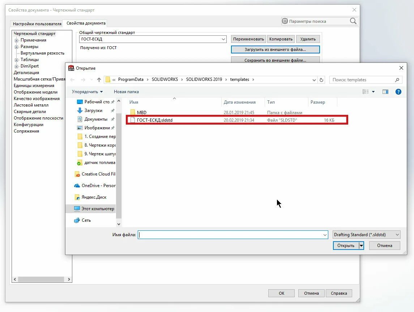Select Рабочий стол in navigation pane
This screenshot has height=312, width=414.
pyautogui.click(x=95, y=102)
